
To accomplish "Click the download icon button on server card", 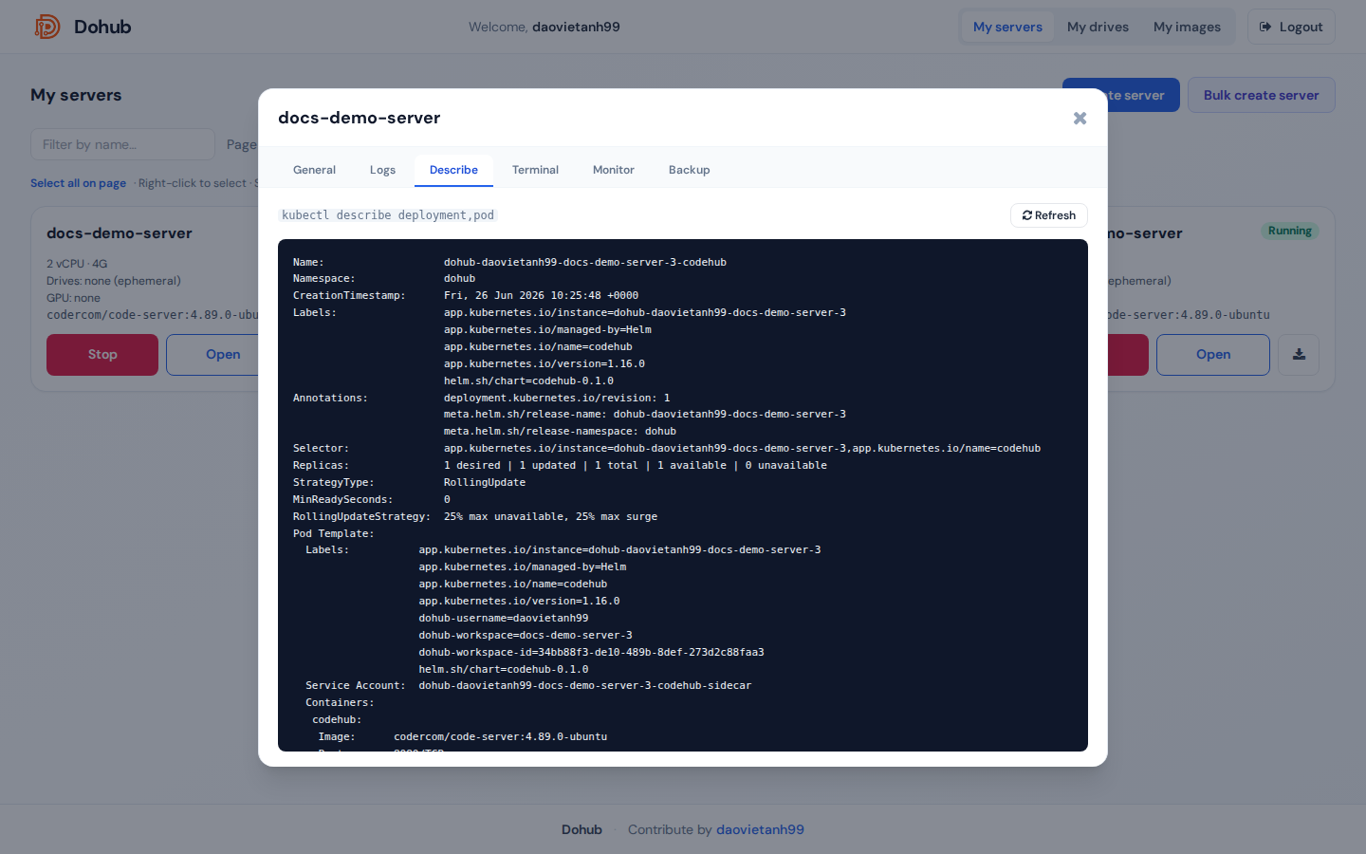I will pos(1299,355).
